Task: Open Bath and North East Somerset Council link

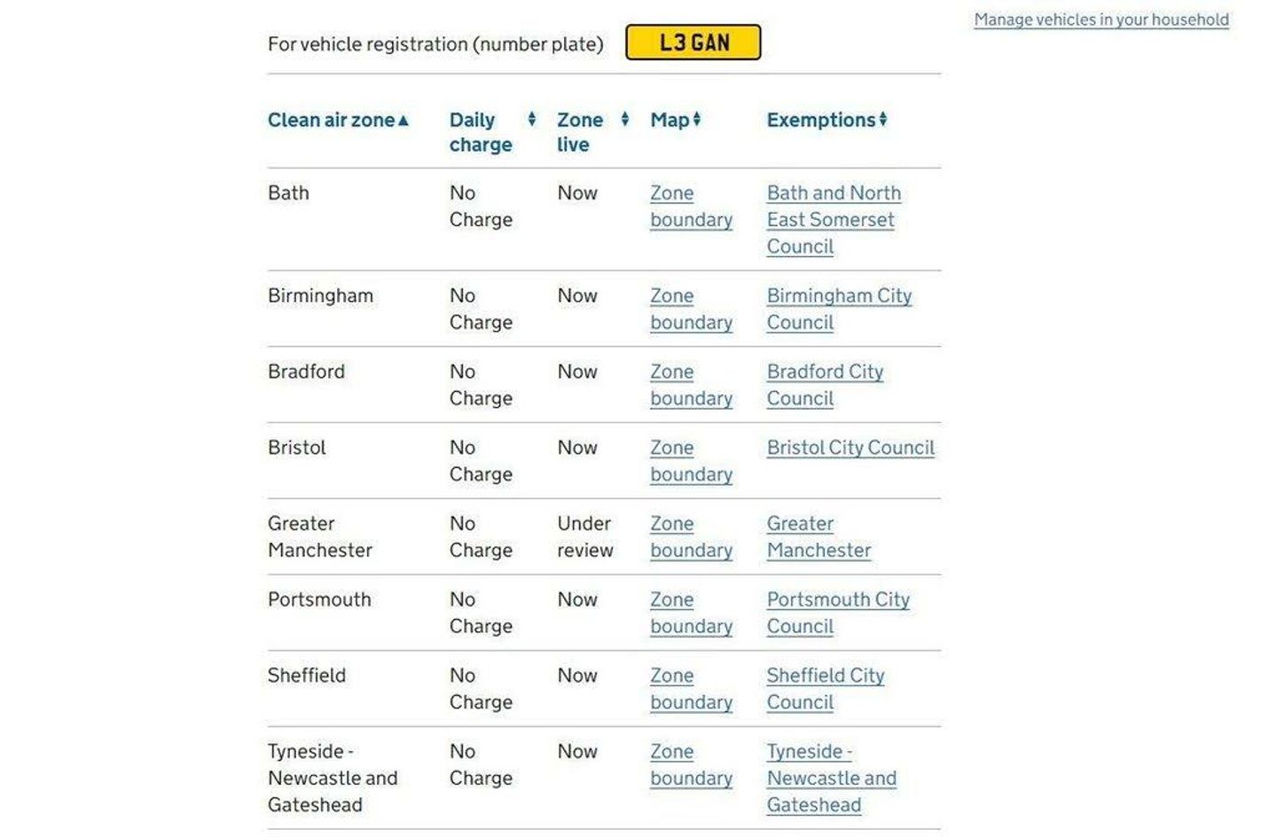Action: tap(834, 220)
